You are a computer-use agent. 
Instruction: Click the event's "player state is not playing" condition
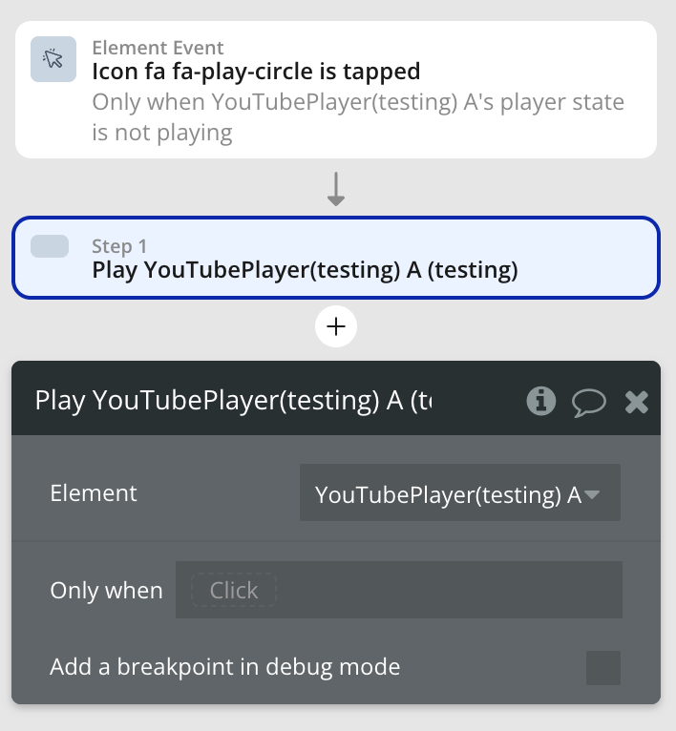[x=358, y=116]
